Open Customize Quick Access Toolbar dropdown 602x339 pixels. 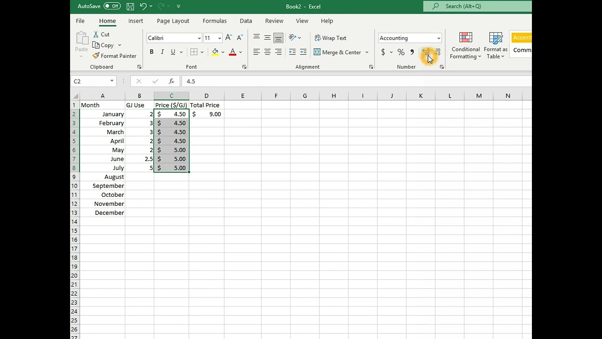(178, 6)
